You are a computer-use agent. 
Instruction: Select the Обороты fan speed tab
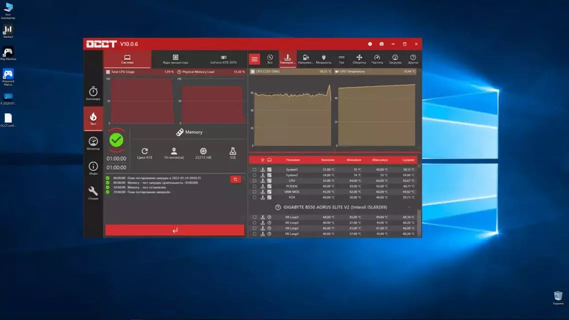[x=359, y=59]
